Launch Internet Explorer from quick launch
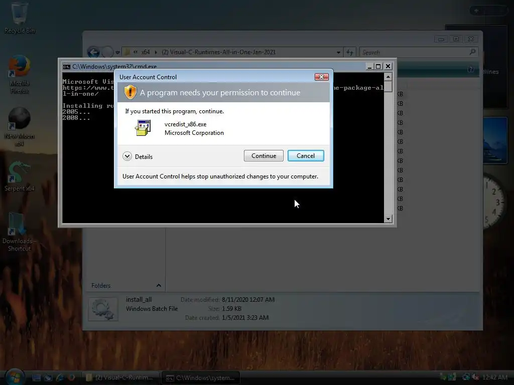This screenshot has width=514, height=385. tap(60, 377)
